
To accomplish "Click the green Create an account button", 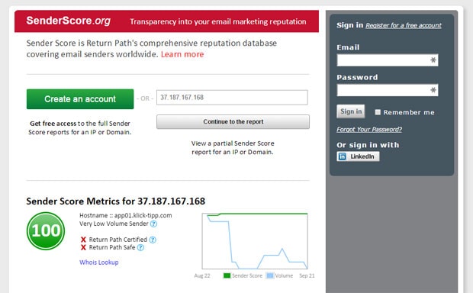I will [80, 99].
